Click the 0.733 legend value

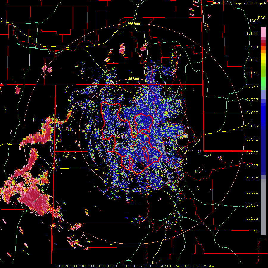click(x=252, y=100)
